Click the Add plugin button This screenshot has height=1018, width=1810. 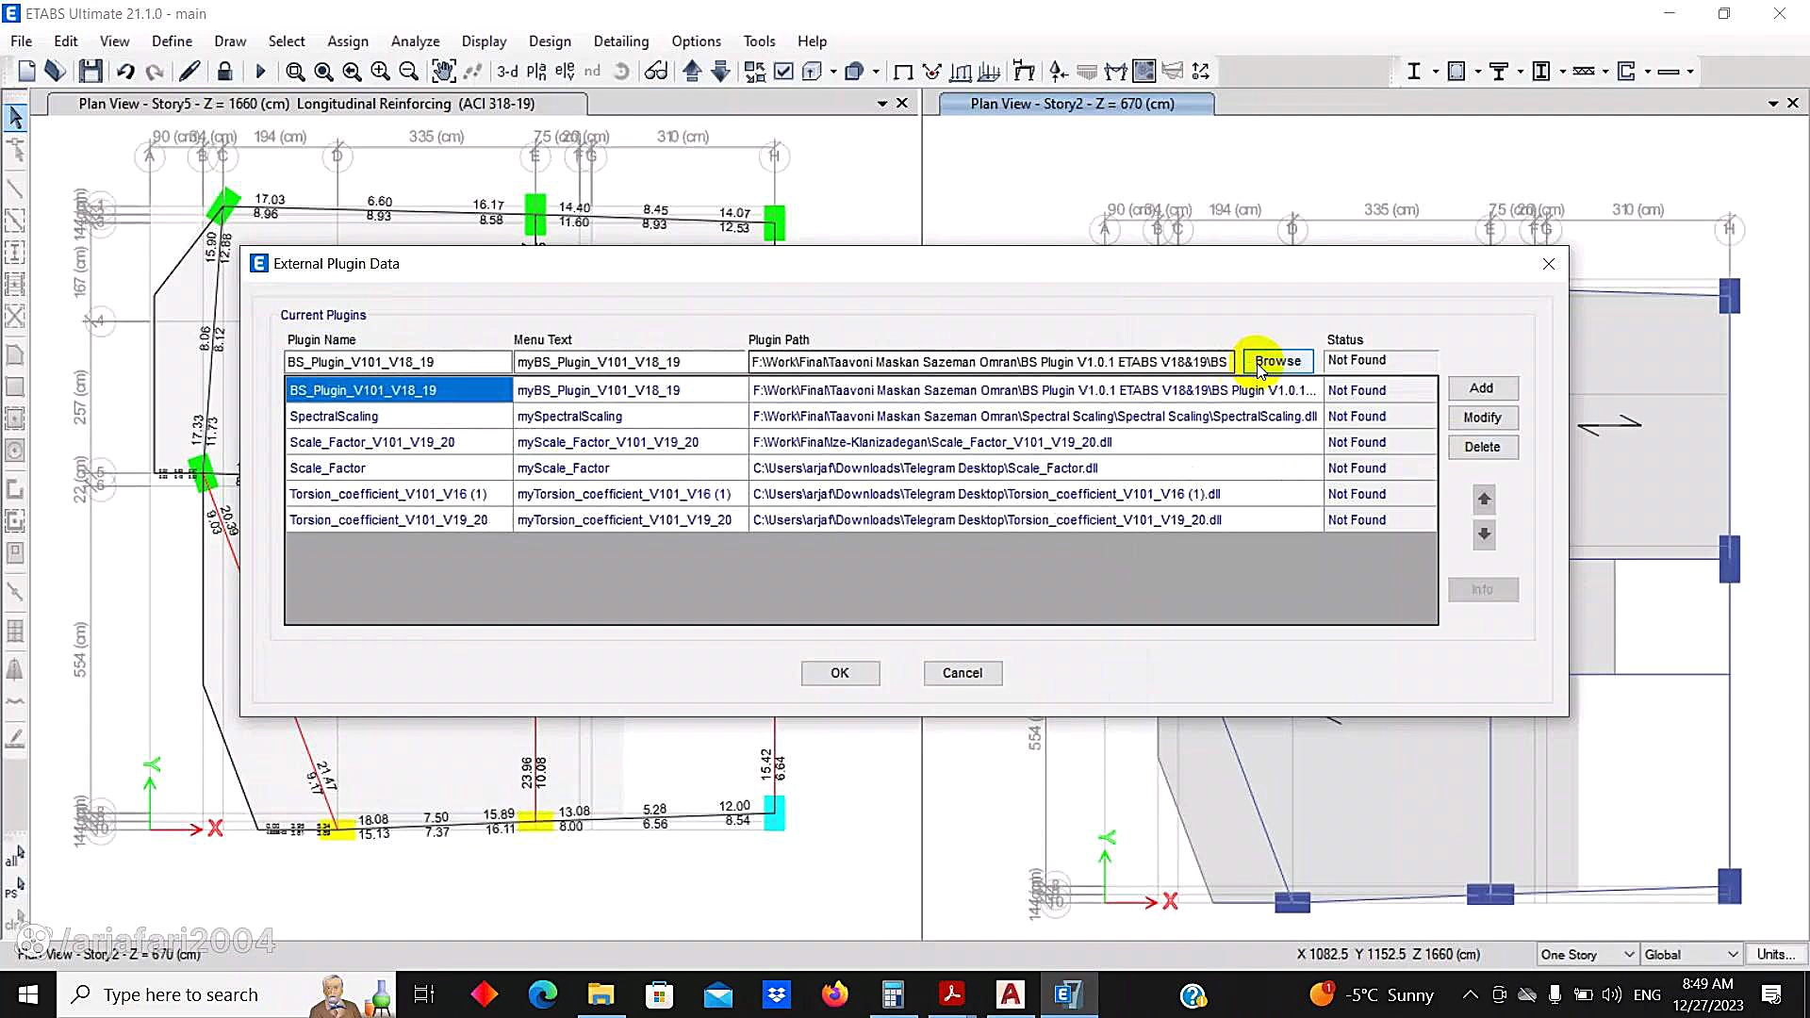(1482, 388)
